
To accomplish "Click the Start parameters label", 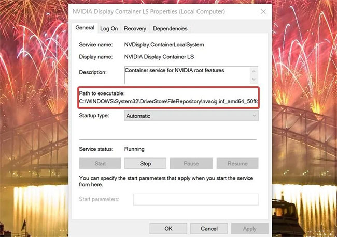I will [99, 199].
